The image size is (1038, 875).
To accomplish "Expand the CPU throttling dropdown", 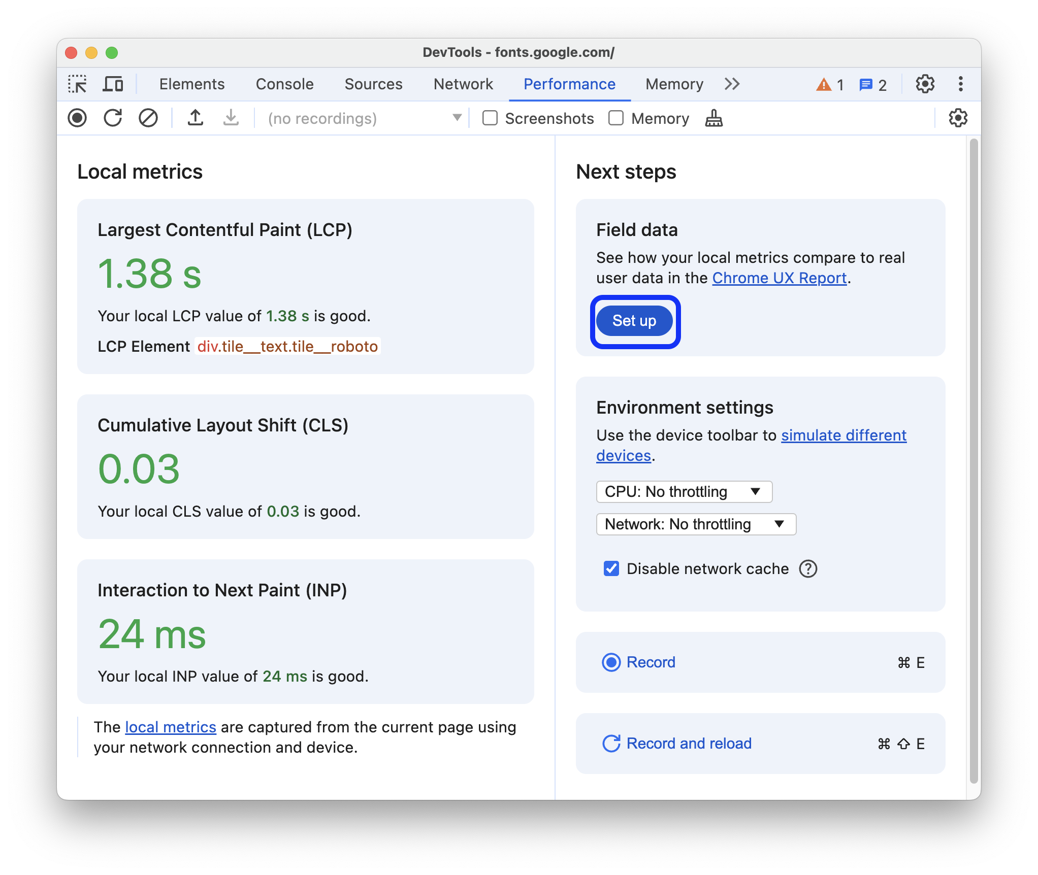I will click(684, 491).
